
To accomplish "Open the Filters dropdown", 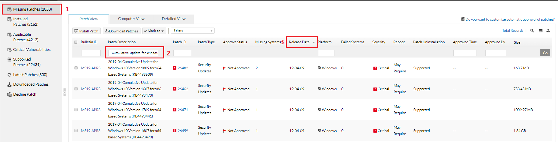I will 193,31.
